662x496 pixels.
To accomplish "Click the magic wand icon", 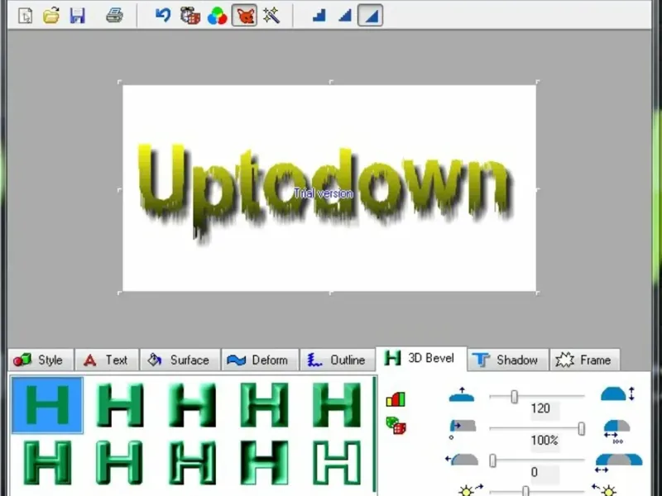I will click(x=271, y=16).
